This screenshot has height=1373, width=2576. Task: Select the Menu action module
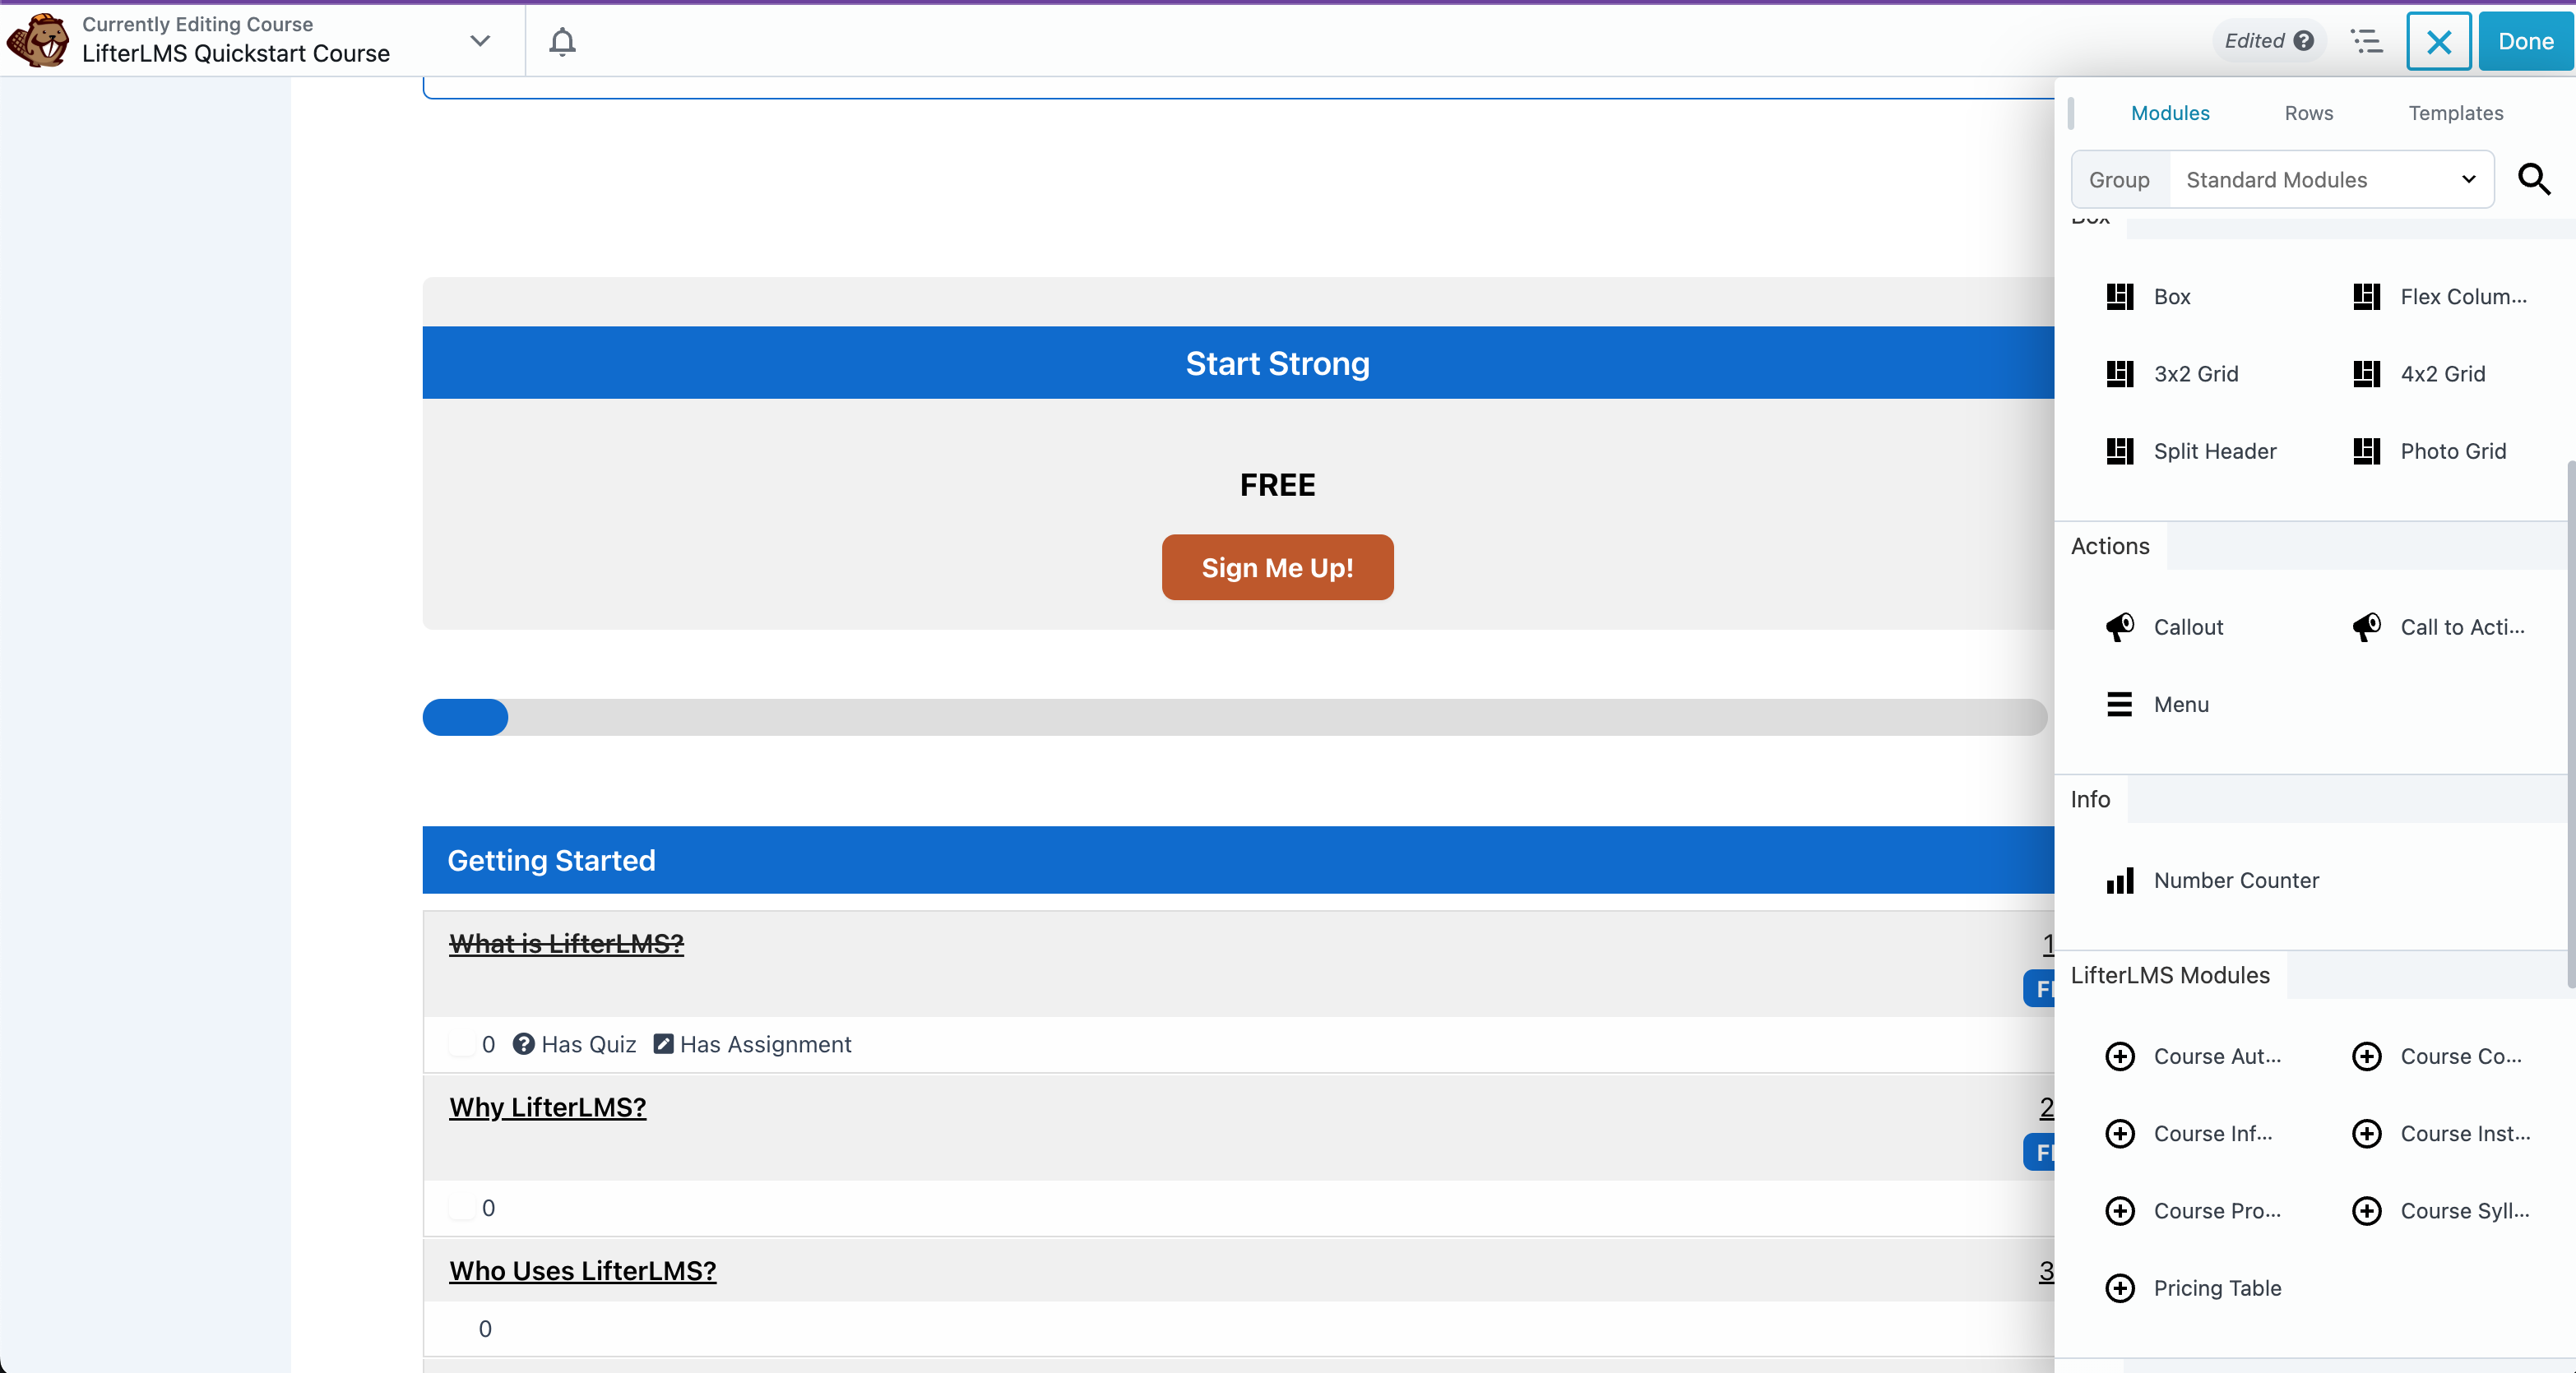[2181, 704]
